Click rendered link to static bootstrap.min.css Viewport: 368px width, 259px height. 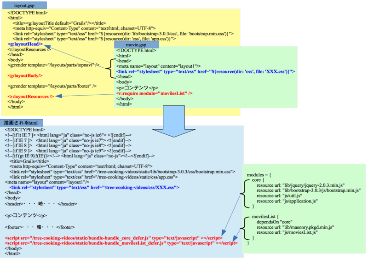tap(122, 172)
